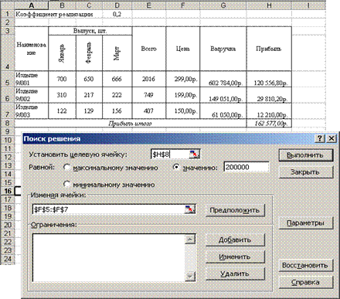Image resolution: width=340 pixels, height=299 pixels.
Task: Click the Восстановить button
Action: pyautogui.click(x=306, y=265)
